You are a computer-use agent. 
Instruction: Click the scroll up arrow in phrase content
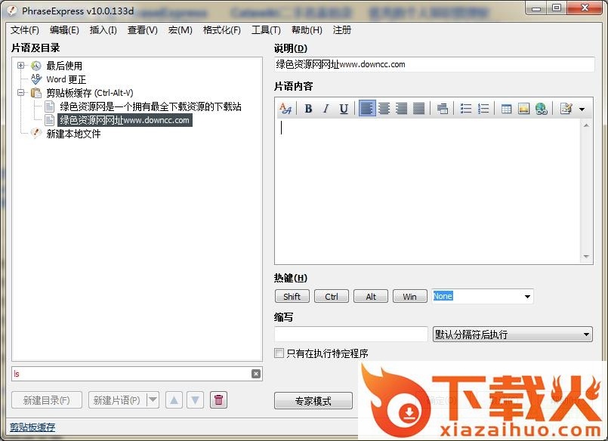tap(586, 125)
